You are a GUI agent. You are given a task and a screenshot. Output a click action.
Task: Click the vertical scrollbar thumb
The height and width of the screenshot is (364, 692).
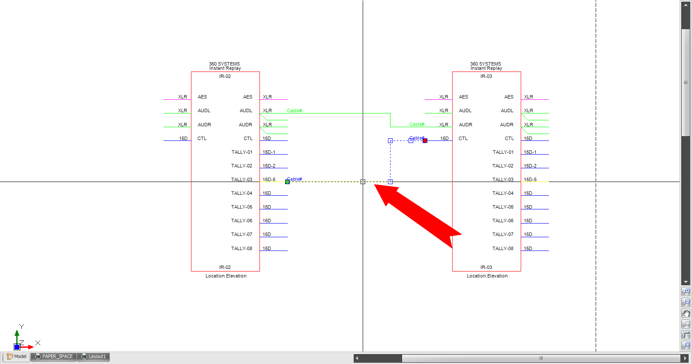[x=686, y=83]
